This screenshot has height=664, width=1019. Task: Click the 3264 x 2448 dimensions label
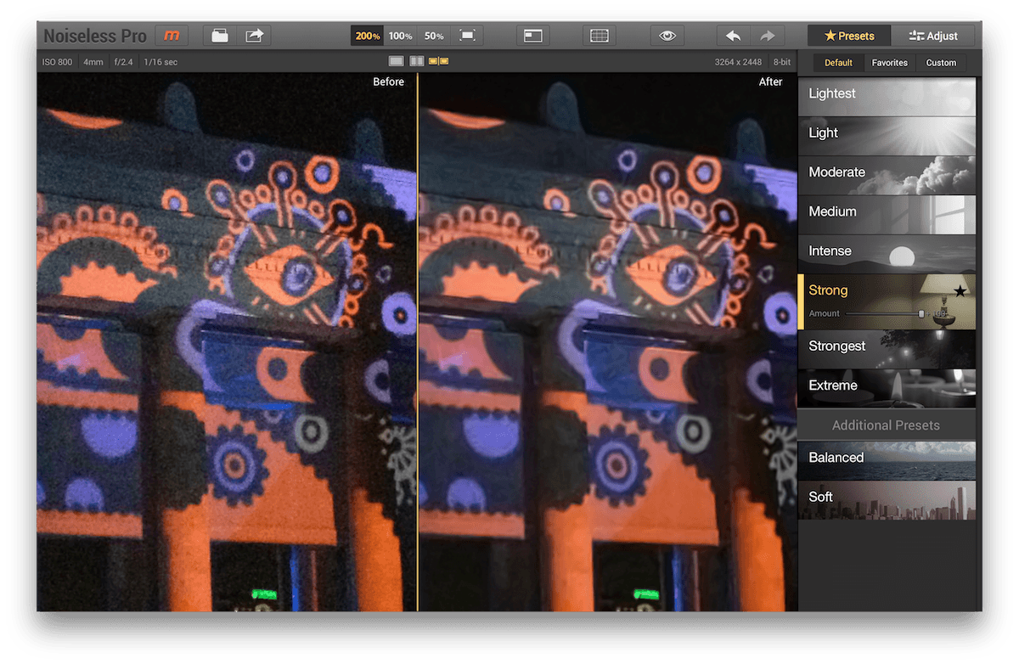(738, 62)
